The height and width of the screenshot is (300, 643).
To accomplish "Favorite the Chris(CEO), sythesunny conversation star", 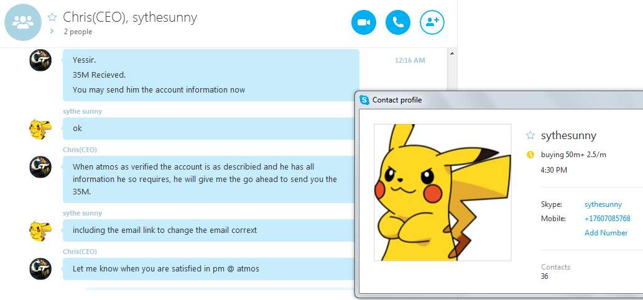I will (52, 17).
